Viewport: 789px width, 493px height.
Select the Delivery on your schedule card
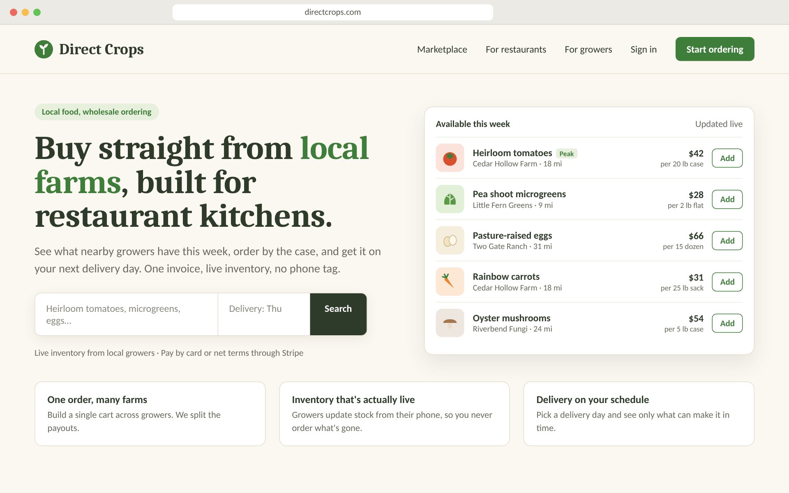(x=639, y=414)
